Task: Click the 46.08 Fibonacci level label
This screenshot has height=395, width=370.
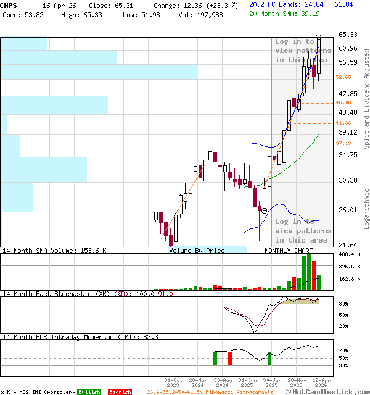Action: click(343, 102)
